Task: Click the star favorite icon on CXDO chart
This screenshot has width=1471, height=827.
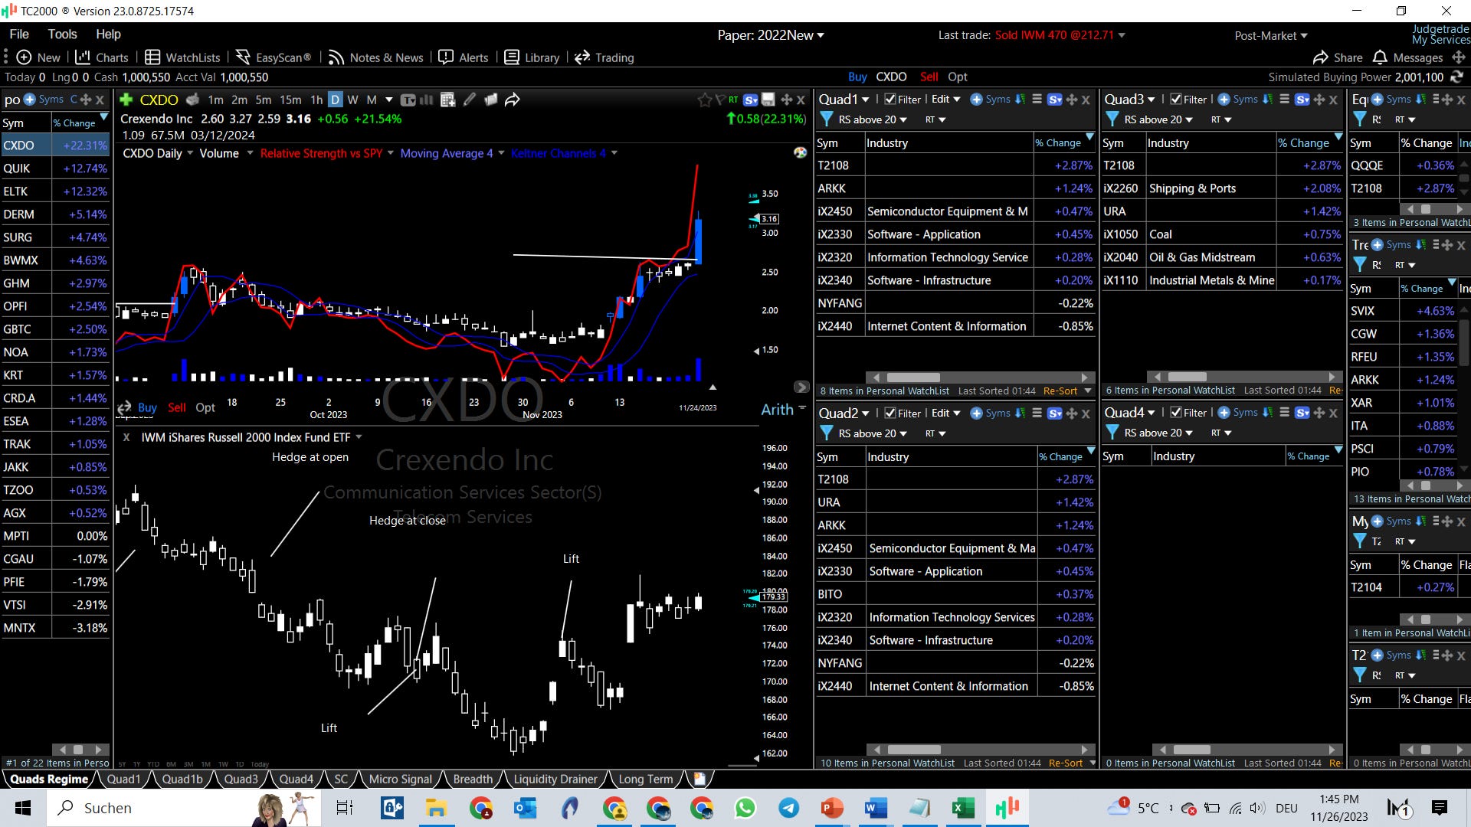Action: pos(704,100)
